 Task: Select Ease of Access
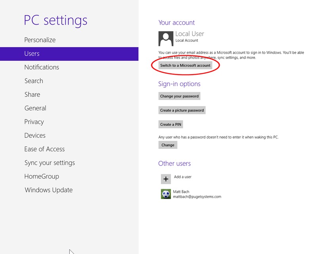44,149
